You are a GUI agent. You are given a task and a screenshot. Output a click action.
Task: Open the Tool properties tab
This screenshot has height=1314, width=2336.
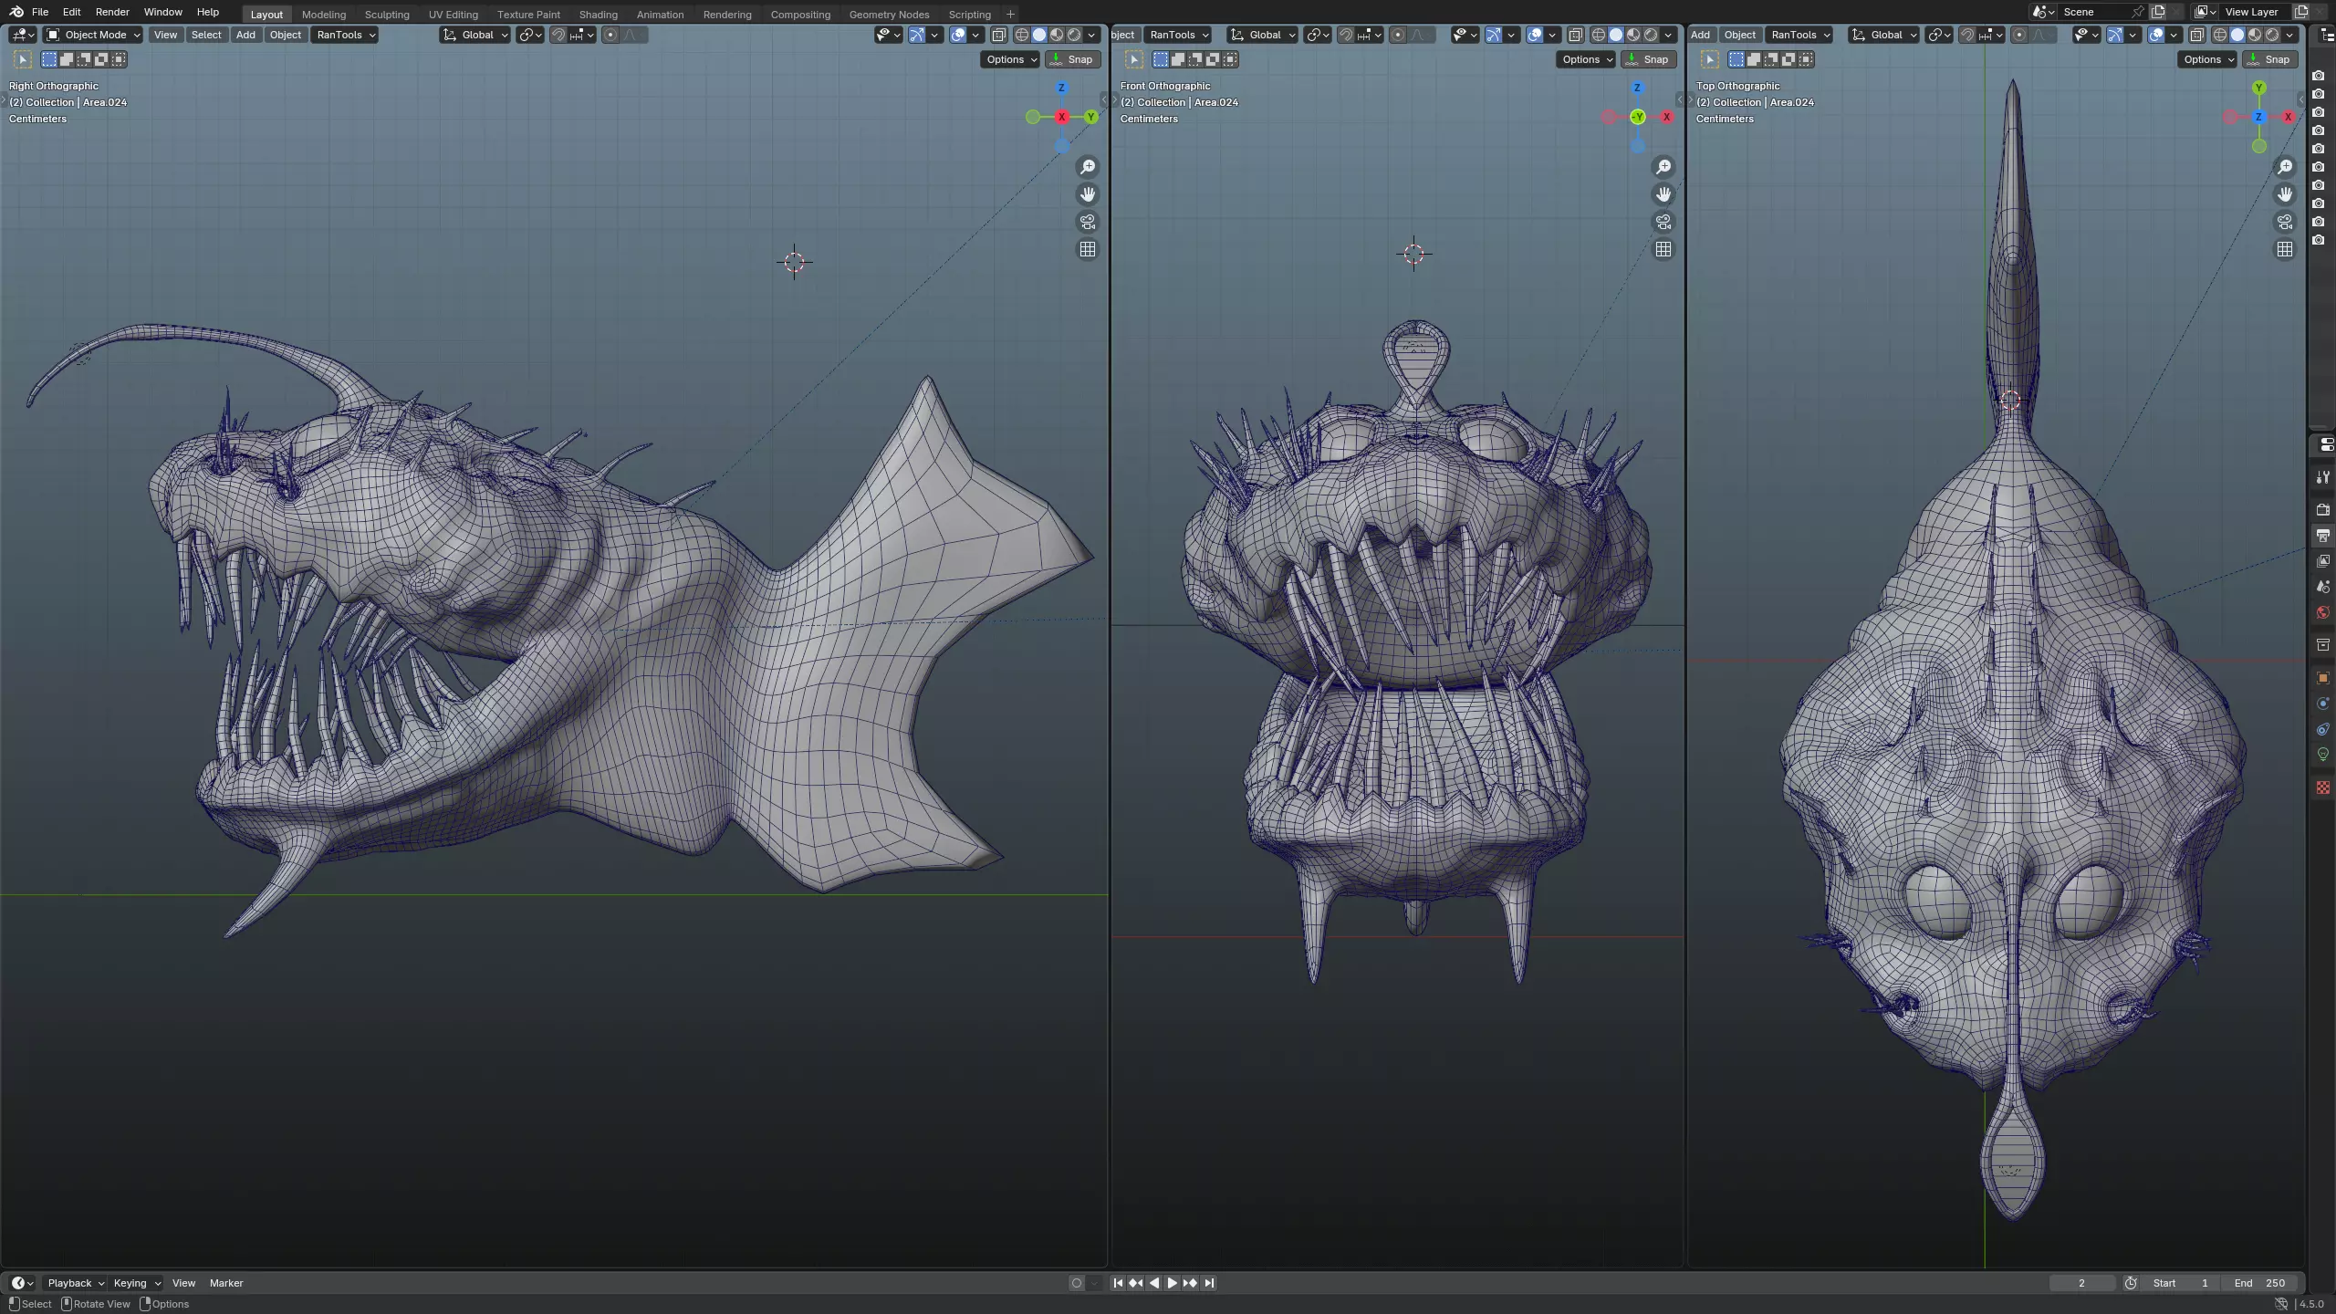click(2323, 477)
